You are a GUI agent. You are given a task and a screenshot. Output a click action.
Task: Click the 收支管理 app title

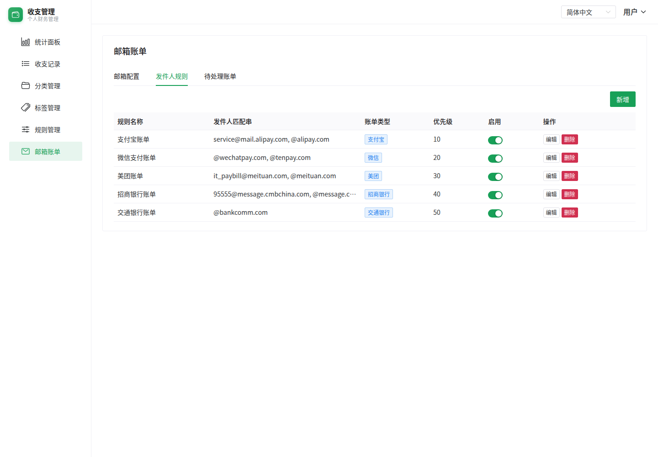pyautogui.click(x=41, y=12)
